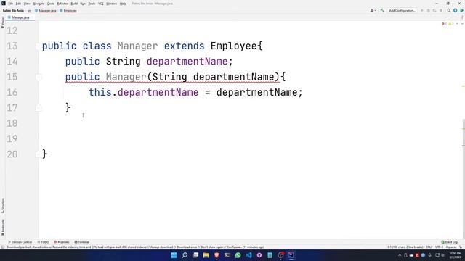
Task: Open the File menu
Action: click(10, 4)
